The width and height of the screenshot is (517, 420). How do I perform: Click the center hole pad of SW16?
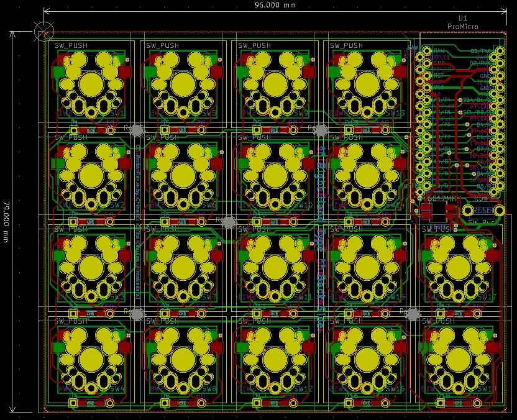[x=367, y=360]
